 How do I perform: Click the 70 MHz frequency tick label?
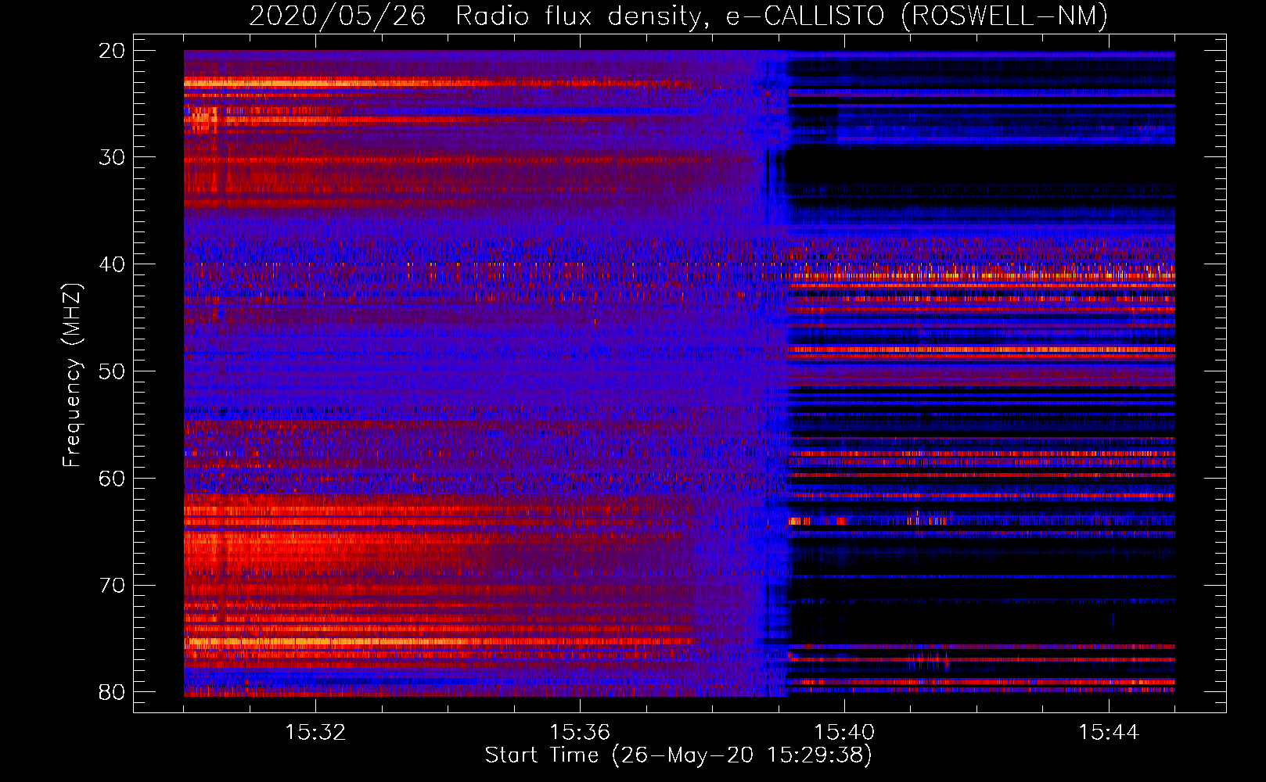coord(112,586)
